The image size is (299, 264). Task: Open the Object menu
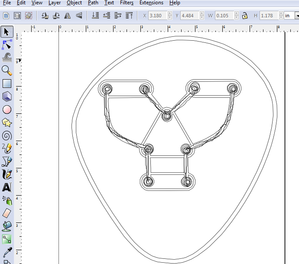[x=74, y=3]
